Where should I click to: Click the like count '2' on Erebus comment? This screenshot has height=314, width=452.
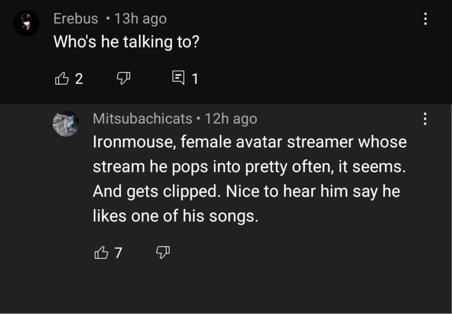(79, 78)
